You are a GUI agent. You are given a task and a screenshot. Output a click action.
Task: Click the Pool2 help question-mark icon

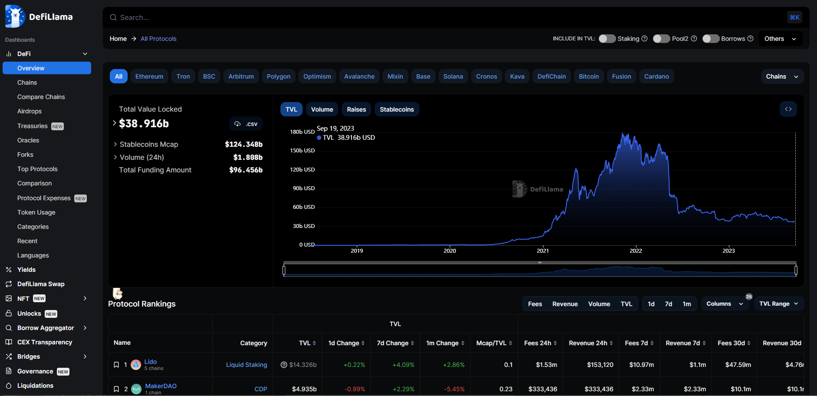pyautogui.click(x=694, y=39)
